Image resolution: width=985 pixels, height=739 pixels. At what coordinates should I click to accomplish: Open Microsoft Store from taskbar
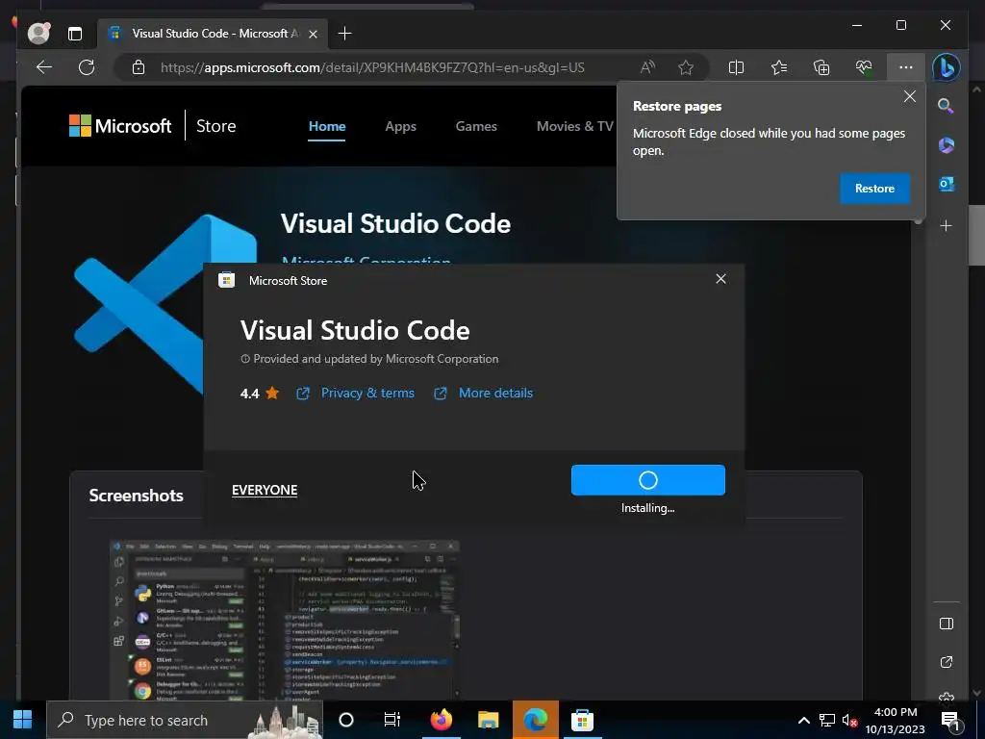click(582, 720)
